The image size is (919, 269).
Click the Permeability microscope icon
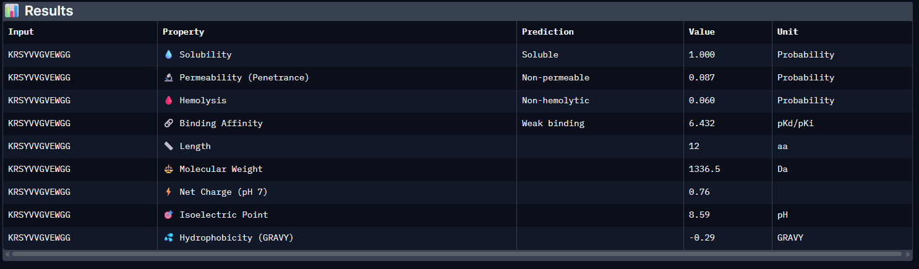(x=168, y=77)
